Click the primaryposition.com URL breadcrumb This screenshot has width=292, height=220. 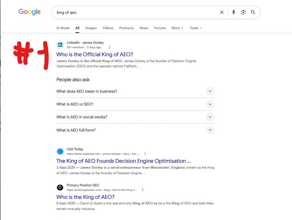[x=102, y=190]
